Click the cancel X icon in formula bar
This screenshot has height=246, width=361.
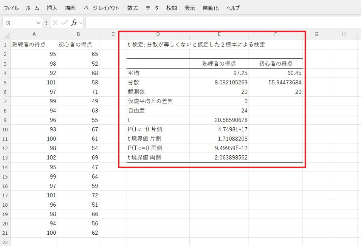point(55,23)
